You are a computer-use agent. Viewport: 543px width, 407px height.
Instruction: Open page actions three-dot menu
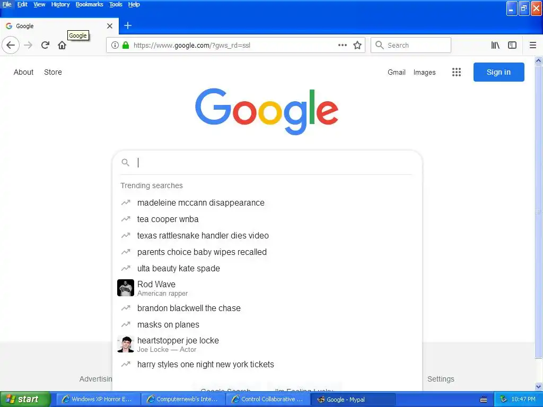tap(343, 45)
